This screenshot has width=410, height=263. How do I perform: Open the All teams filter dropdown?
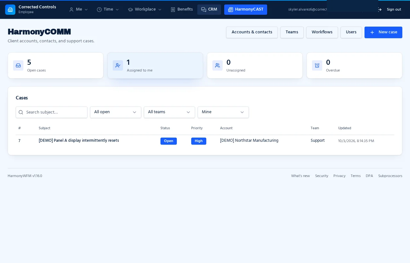[169, 112]
